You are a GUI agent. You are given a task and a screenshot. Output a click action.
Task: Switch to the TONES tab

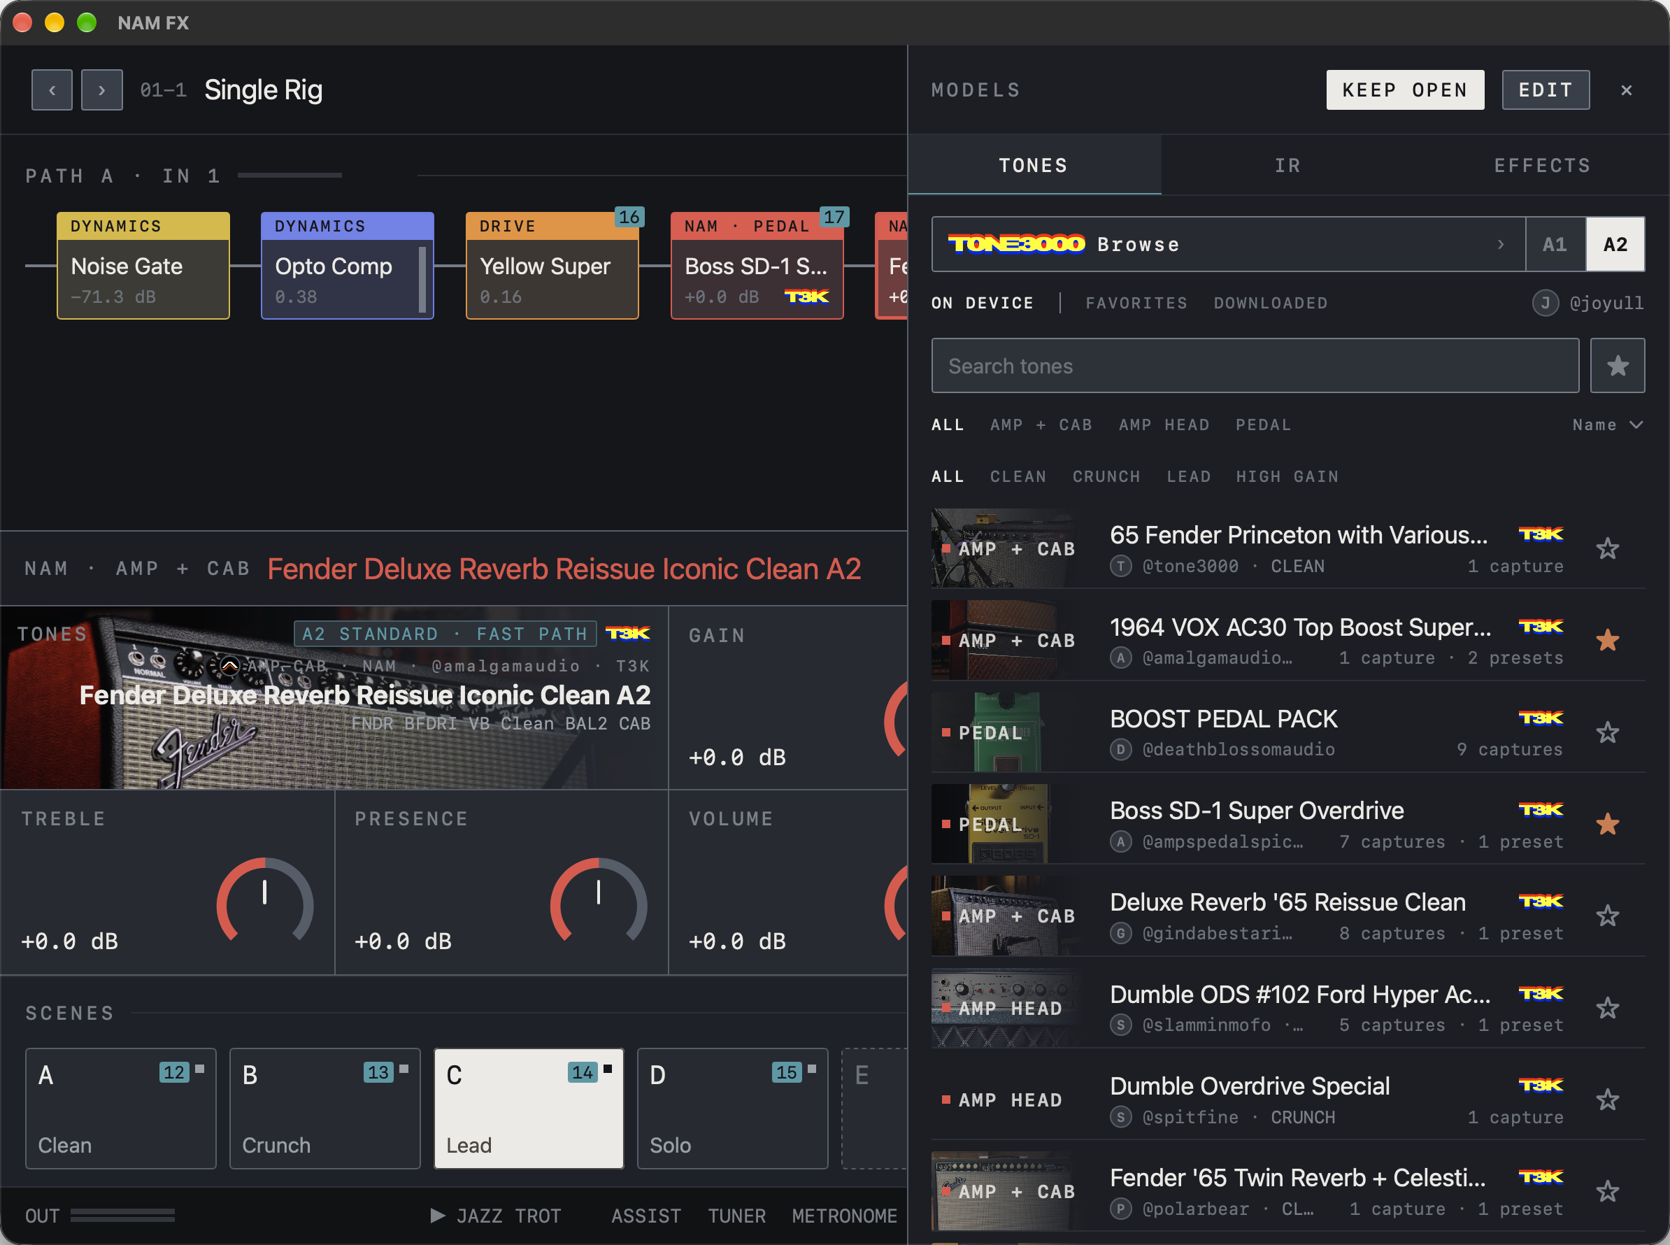coord(1034,165)
